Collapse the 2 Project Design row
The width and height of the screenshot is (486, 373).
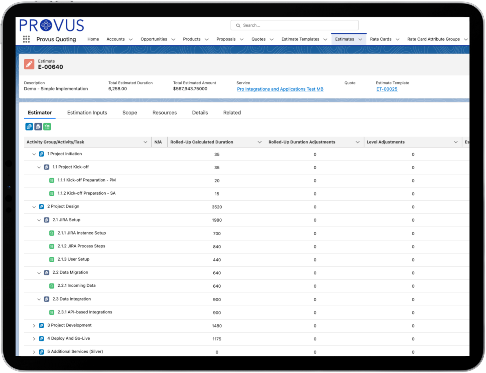point(34,206)
